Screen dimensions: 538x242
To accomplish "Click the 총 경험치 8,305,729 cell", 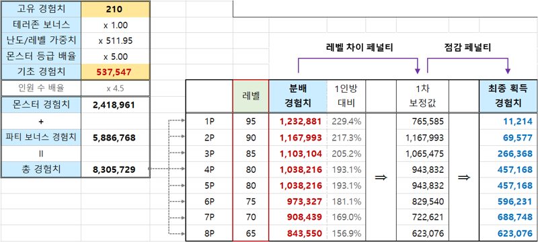I will [x=116, y=169].
